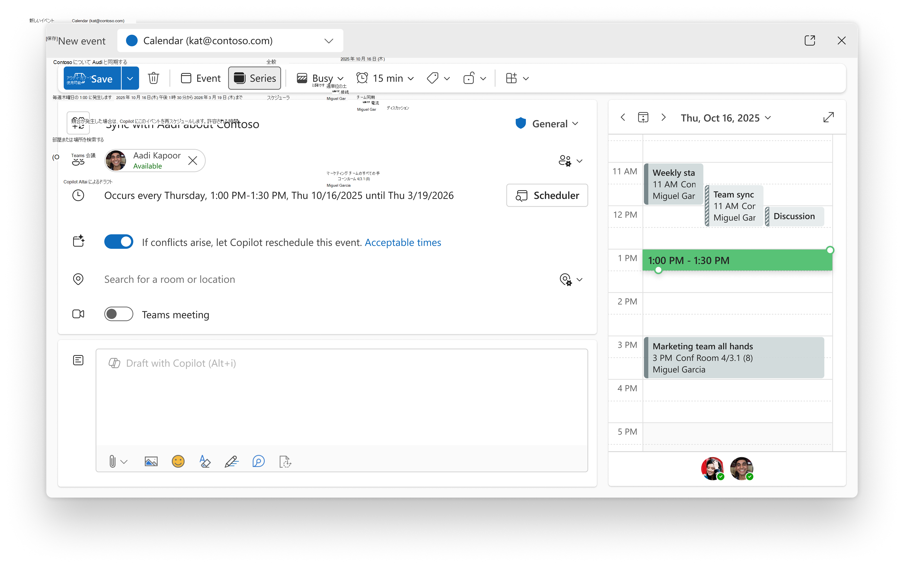Open the Loop component icon
904x567 pixels.
(259, 462)
